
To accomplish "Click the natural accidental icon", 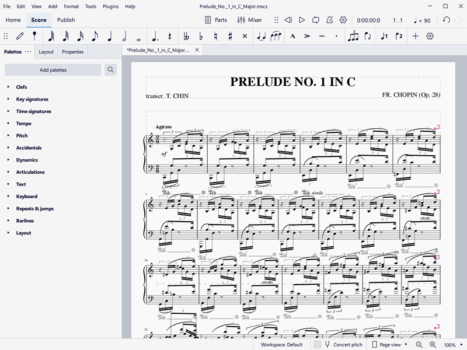I will [x=215, y=36].
